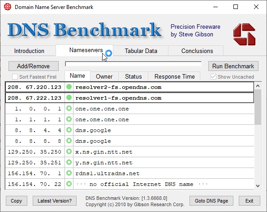Toggle Sort Fastest First checkbox
Viewport: 267px width, 212px height.
(15, 77)
